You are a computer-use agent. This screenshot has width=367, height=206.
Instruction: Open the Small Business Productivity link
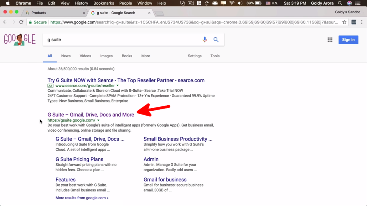pos(178,139)
